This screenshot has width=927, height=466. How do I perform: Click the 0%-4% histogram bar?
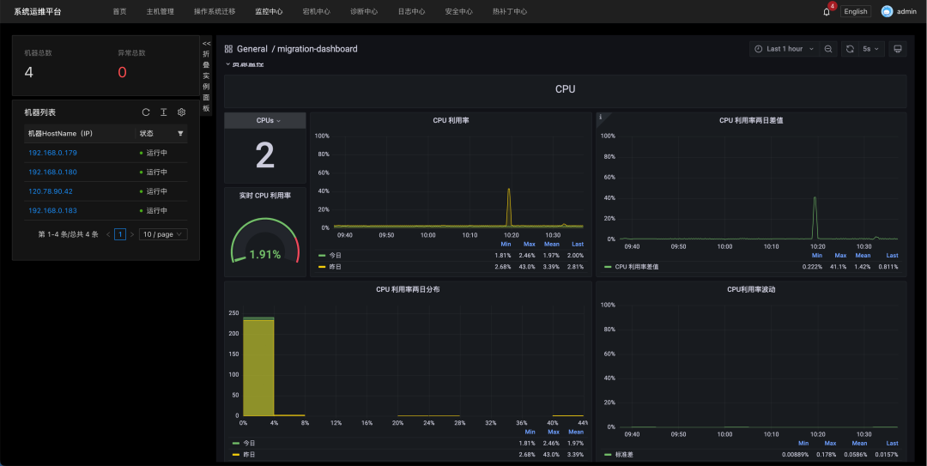[x=258, y=366]
